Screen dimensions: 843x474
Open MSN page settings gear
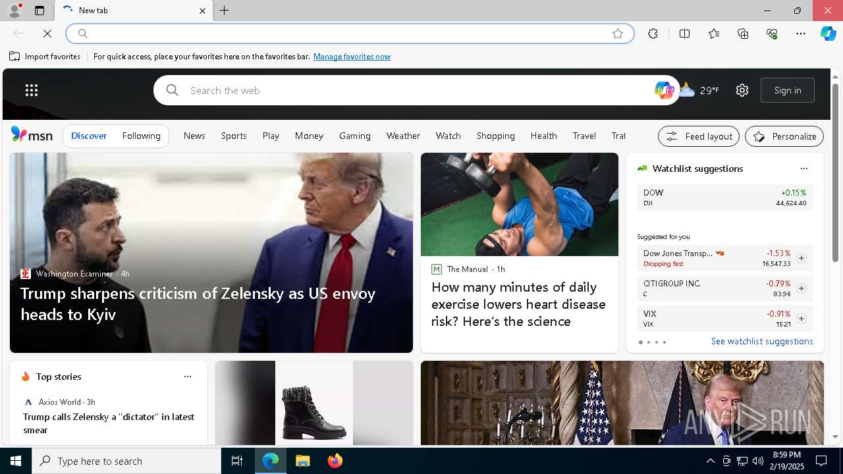[742, 90]
